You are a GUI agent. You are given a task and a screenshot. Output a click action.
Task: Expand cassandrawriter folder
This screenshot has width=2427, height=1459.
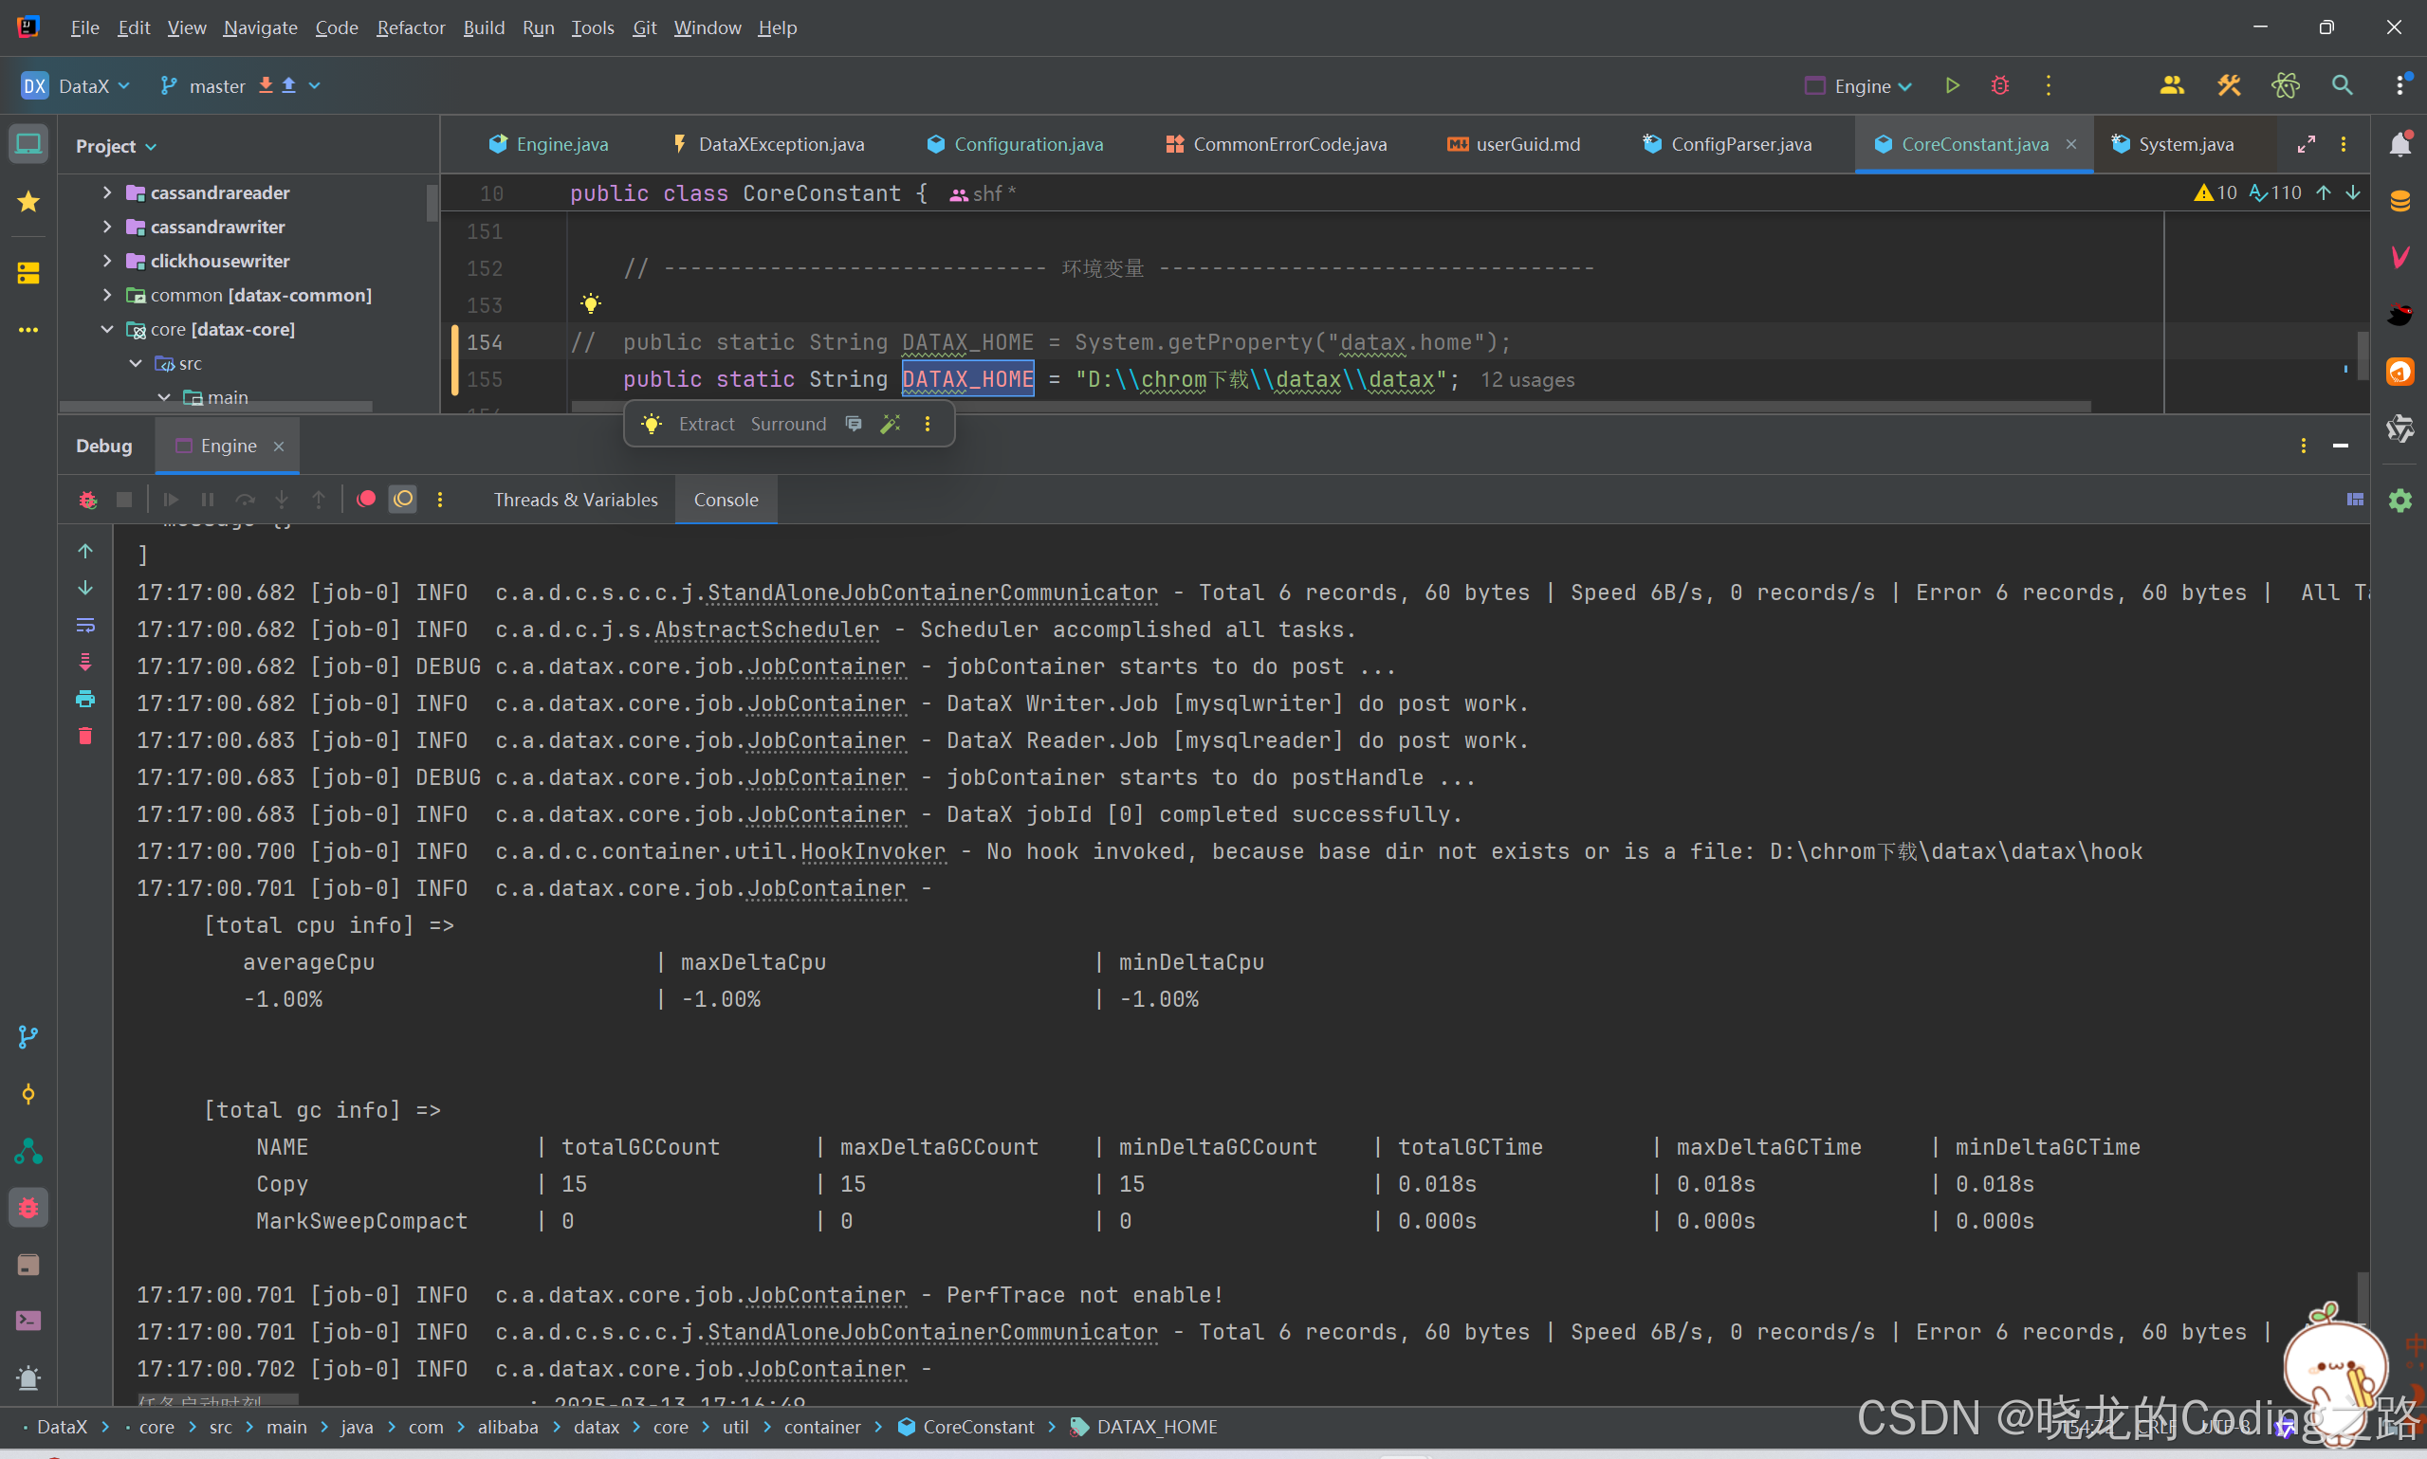point(107,228)
